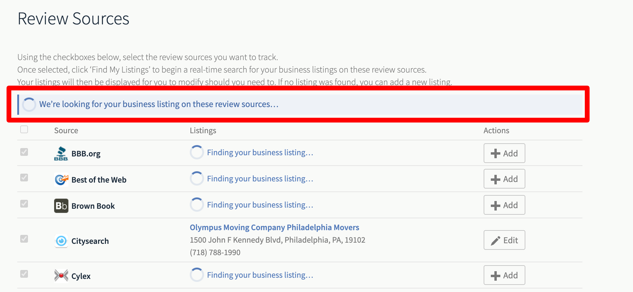Click the Brown Book Bb icon
This screenshot has width=633, height=292.
pyautogui.click(x=61, y=206)
